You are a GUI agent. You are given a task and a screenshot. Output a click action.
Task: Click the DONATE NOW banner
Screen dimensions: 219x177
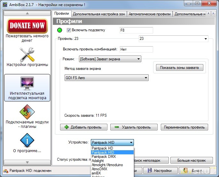pos(27,26)
